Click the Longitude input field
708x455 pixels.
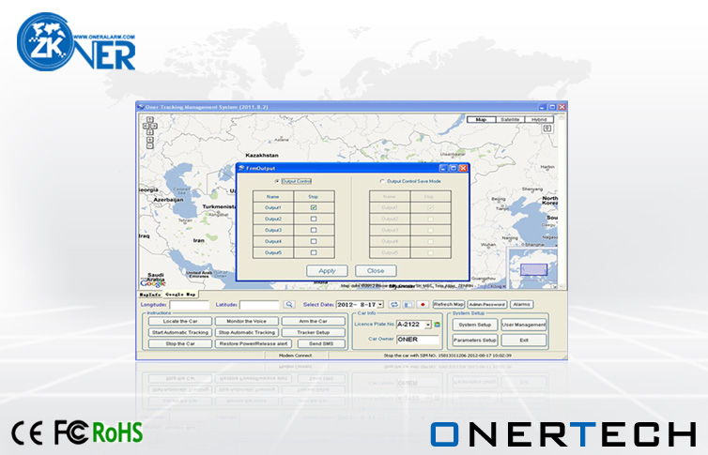pyautogui.click(x=189, y=305)
